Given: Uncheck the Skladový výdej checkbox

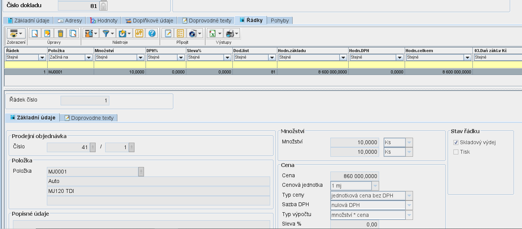Looking at the screenshot, I should [456, 142].
